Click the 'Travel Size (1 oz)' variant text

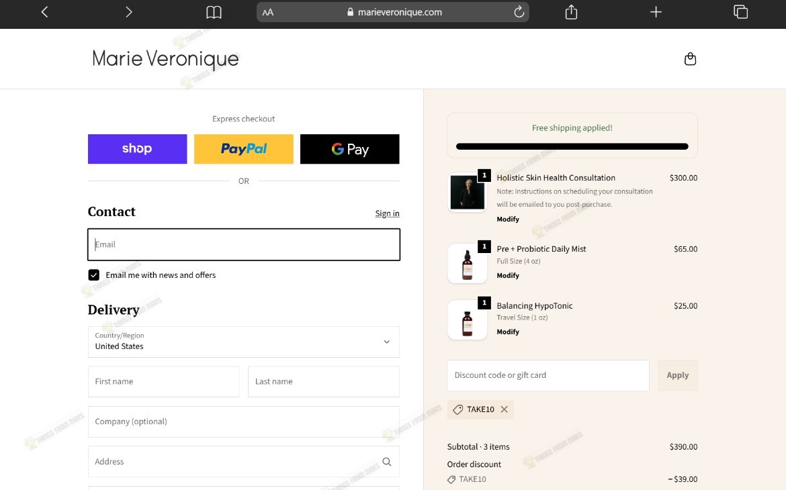coord(522,317)
